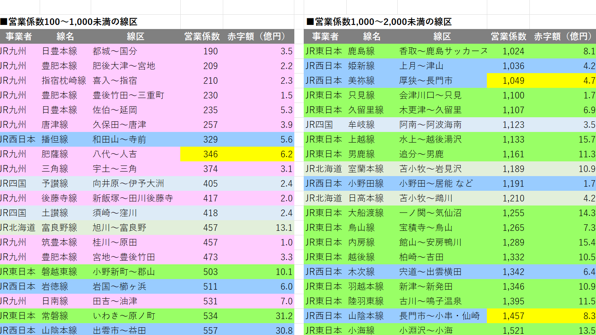
Task: Select the cell 陸羽東線
Action: (x=372, y=301)
